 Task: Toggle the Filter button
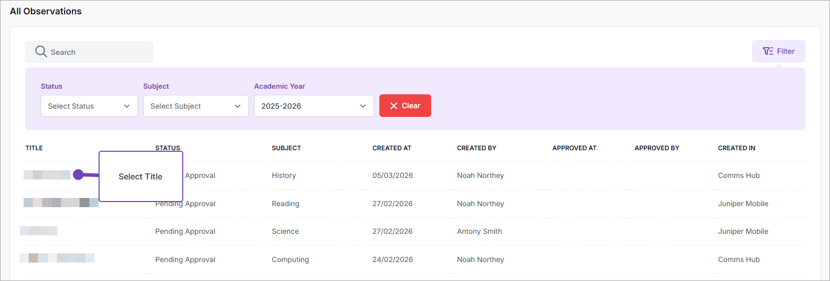tap(778, 51)
